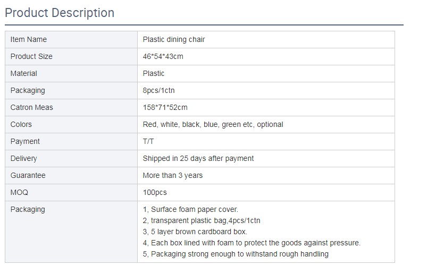Click the 'Surface foam paper cover' line
The width and height of the screenshot is (444, 265).
(x=190, y=209)
